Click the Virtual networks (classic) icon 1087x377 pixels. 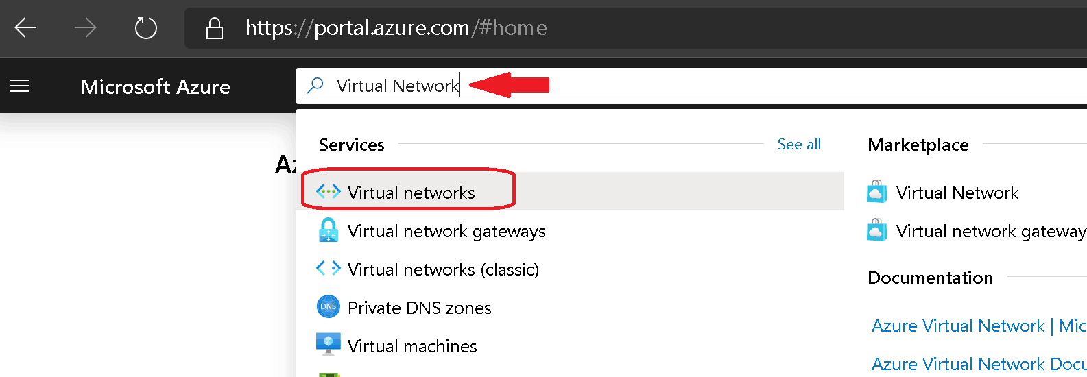329,269
